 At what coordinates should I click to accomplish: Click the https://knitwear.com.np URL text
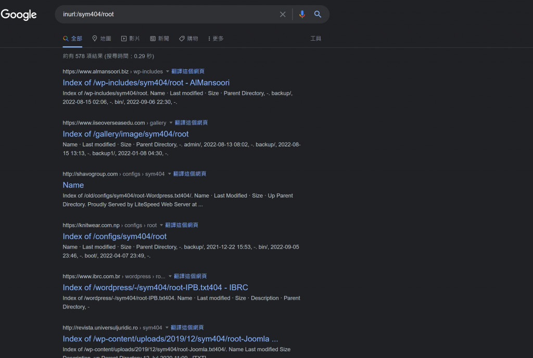pos(91,225)
